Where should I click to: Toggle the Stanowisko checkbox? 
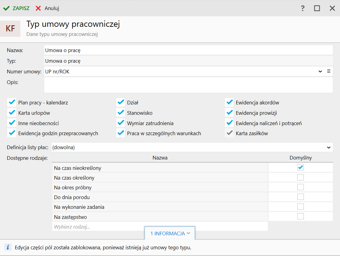click(x=121, y=113)
